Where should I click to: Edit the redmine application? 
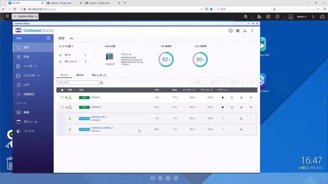point(241,98)
